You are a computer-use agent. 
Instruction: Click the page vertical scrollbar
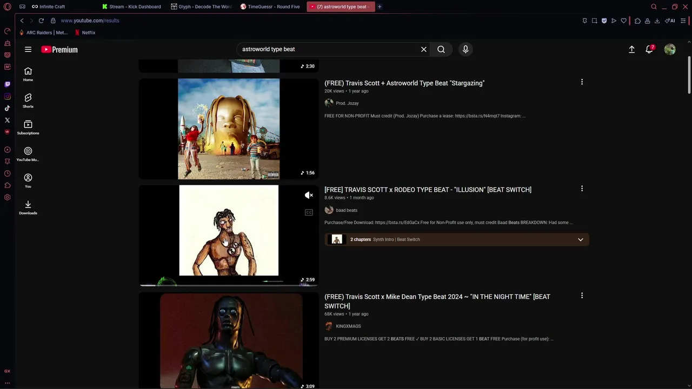tap(689, 76)
